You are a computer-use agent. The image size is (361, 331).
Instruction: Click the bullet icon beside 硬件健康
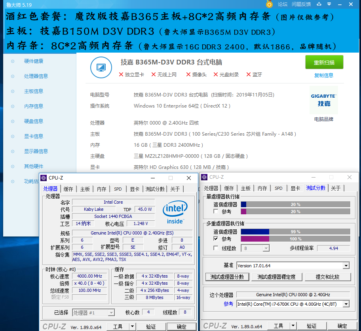pyautogui.click(x=13, y=61)
